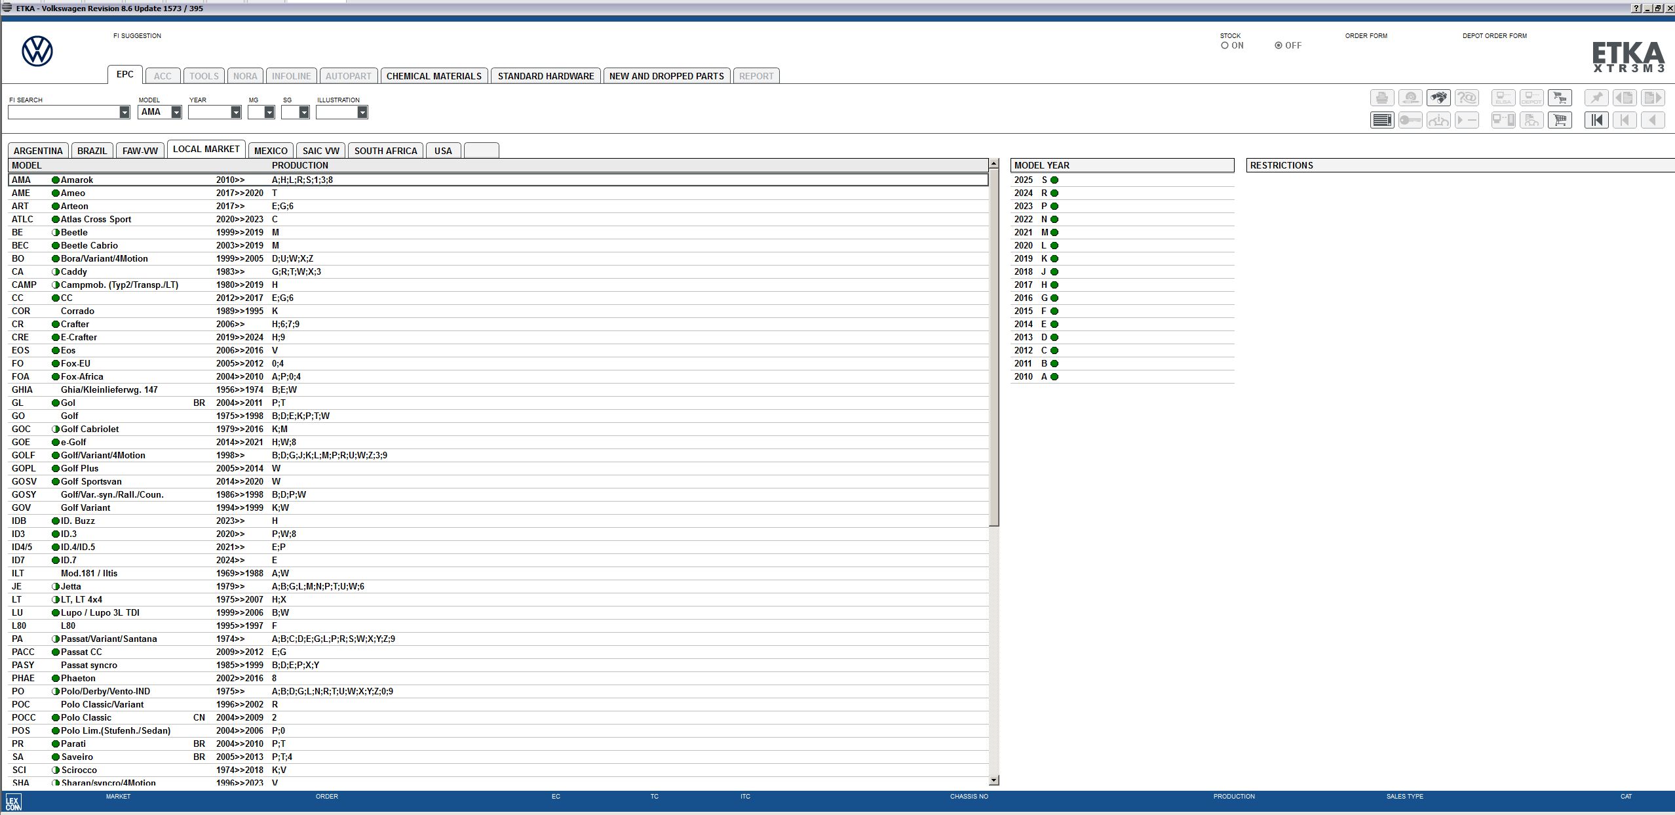Select STOCK OFF radio button

(x=1279, y=45)
